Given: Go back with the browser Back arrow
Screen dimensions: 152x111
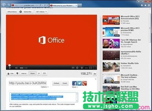Looking at the screenshot, I should tap(4, 5).
